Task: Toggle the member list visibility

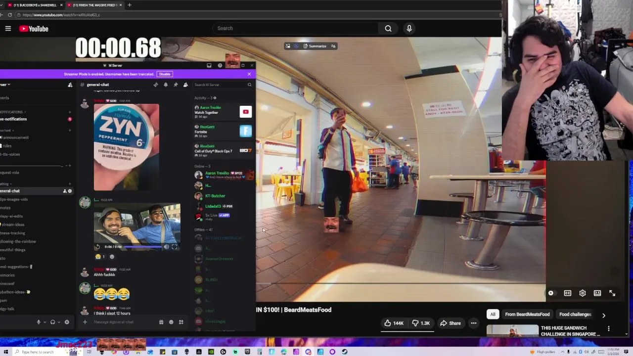Action: pos(185,85)
